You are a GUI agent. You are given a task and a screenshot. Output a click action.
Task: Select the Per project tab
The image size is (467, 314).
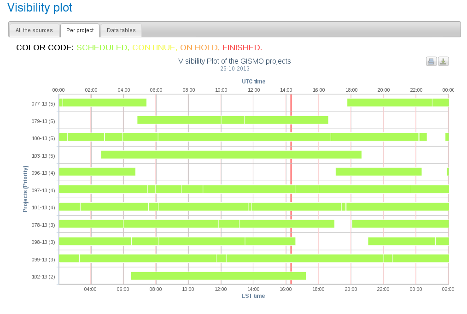(80, 30)
